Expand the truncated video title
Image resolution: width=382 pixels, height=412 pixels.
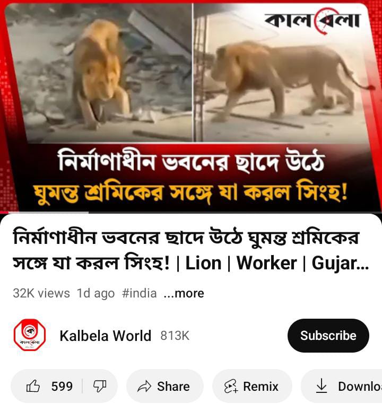191,250
